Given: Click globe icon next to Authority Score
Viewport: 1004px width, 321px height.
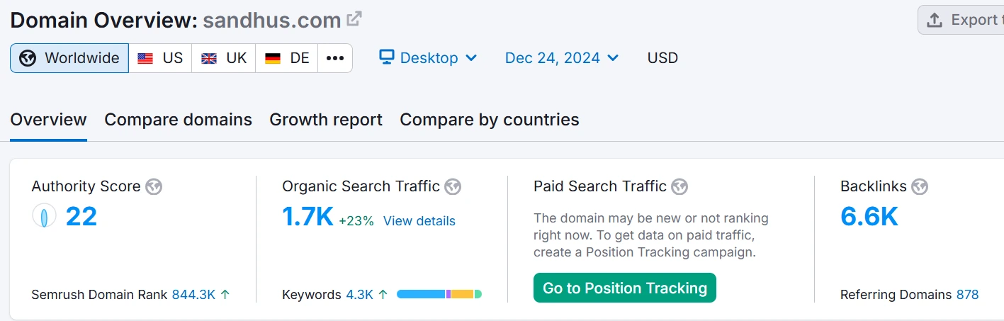Looking at the screenshot, I should coord(154,186).
